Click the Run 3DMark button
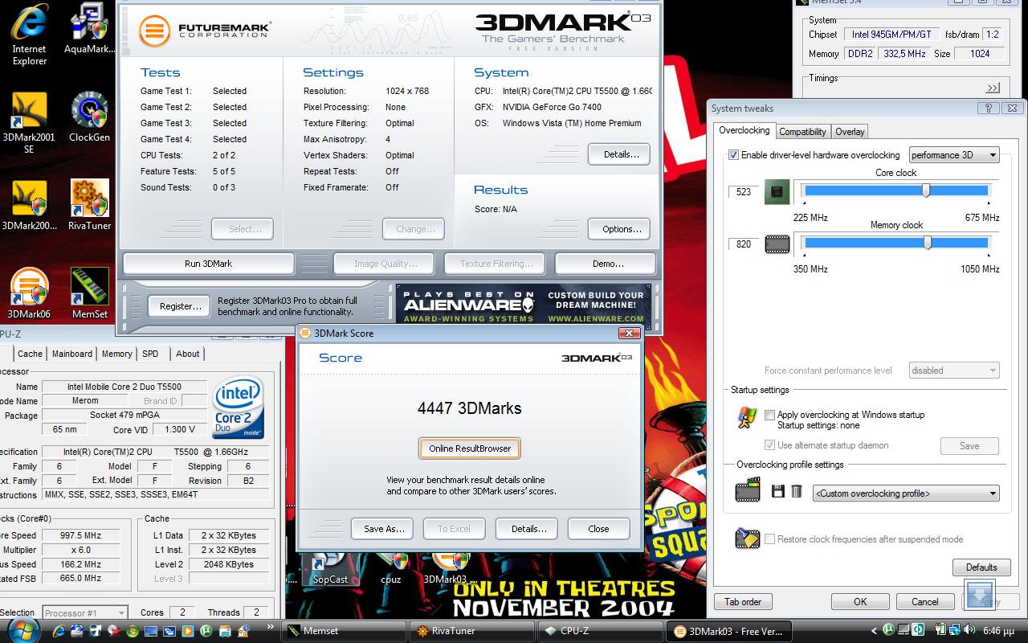This screenshot has width=1028, height=643. 208,264
